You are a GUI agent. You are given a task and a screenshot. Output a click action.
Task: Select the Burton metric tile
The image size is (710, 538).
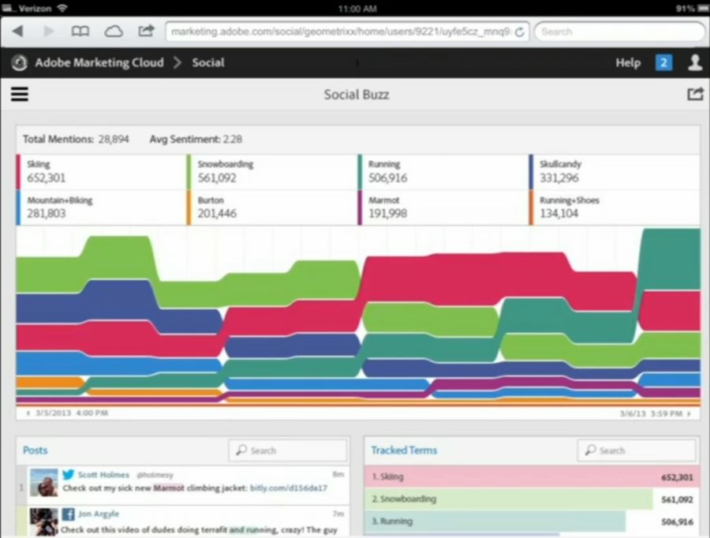click(272, 207)
